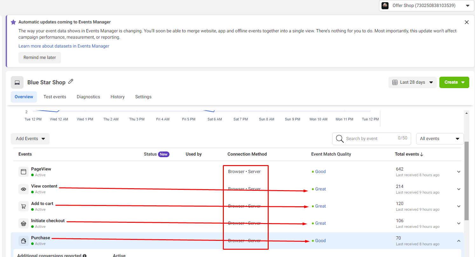
Task: Collapse the Purchase event row
Action: tap(458, 241)
